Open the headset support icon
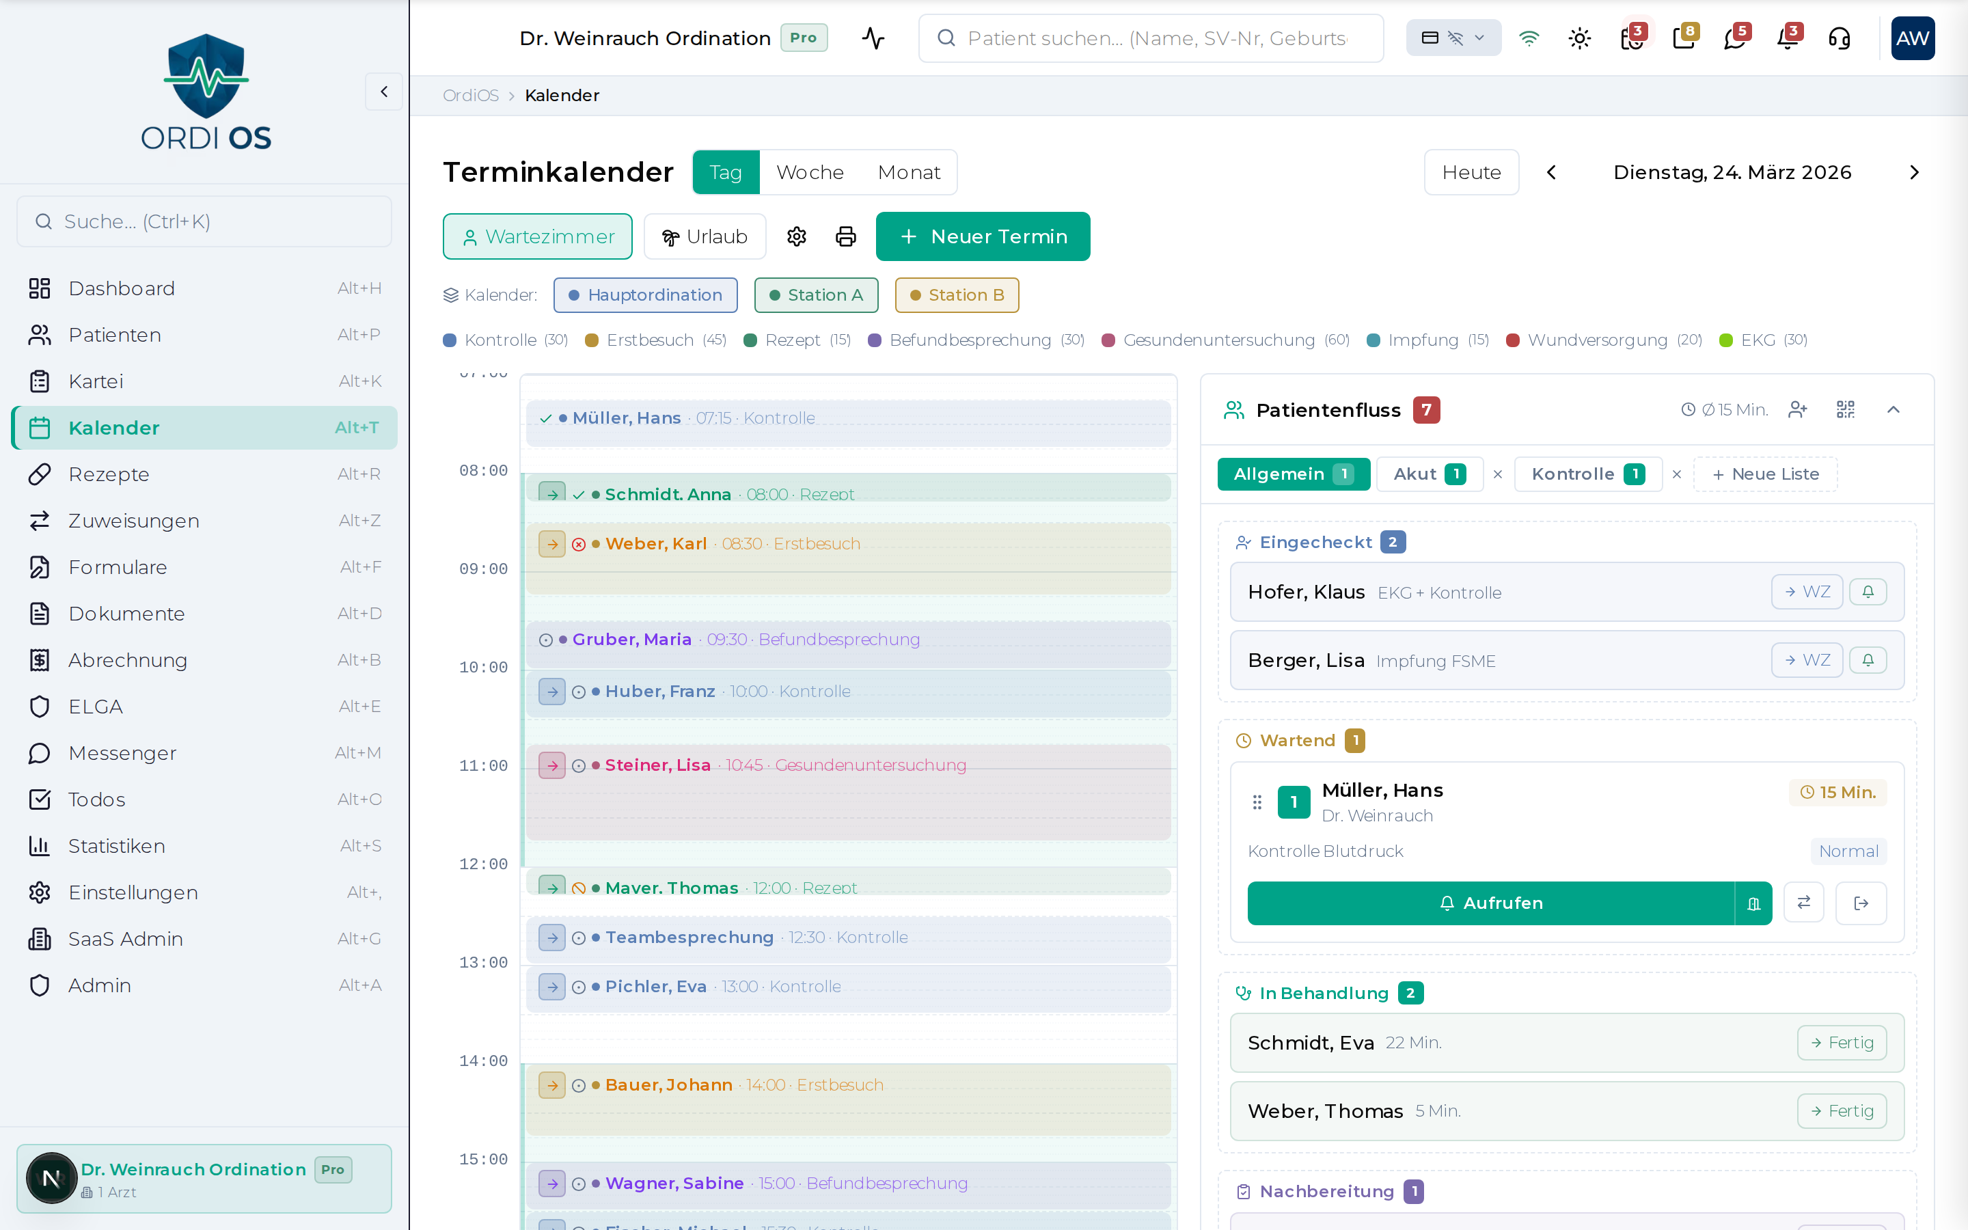The image size is (1968, 1230). [x=1839, y=38]
